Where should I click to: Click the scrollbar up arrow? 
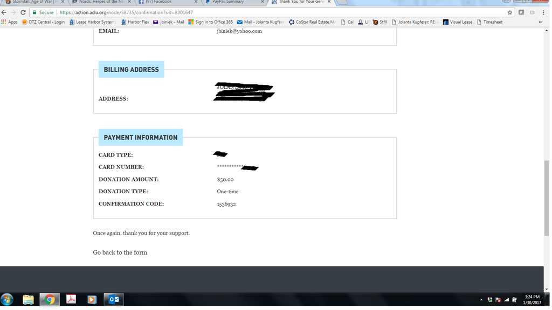click(547, 31)
